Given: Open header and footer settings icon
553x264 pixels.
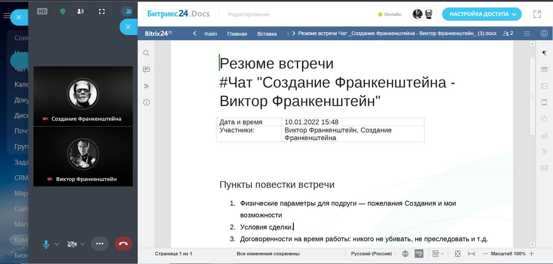Looking at the screenshot, I should [x=544, y=102].
